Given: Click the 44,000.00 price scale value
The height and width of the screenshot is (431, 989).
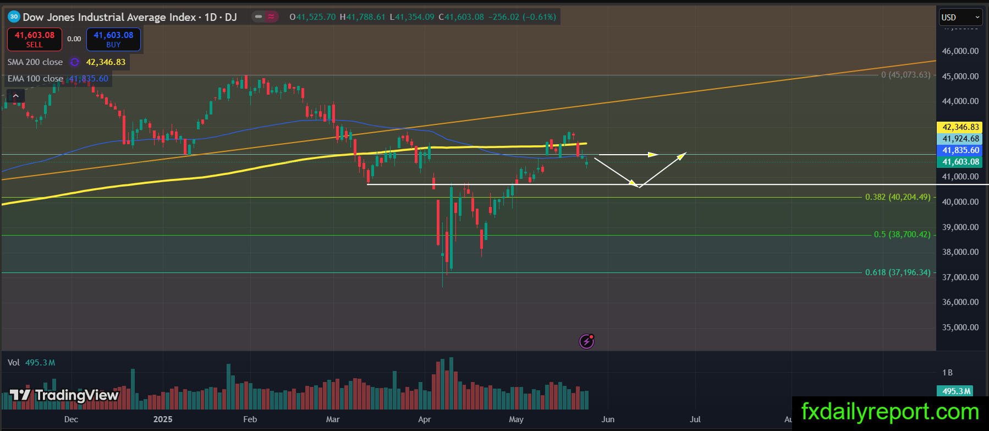Looking at the screenshot, I should [960, 101].
